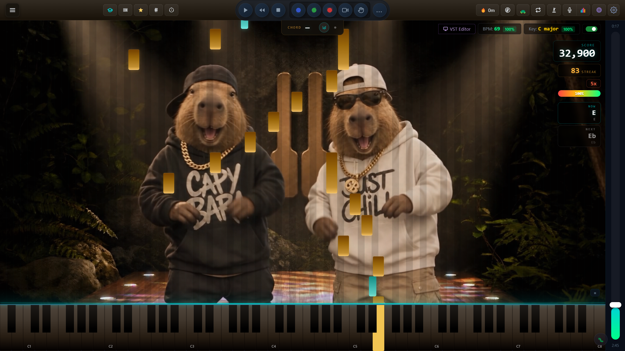Viewport: 625px width, 351px height.
Task: Turn off the green toggle switch
Action: pos(591,29)
